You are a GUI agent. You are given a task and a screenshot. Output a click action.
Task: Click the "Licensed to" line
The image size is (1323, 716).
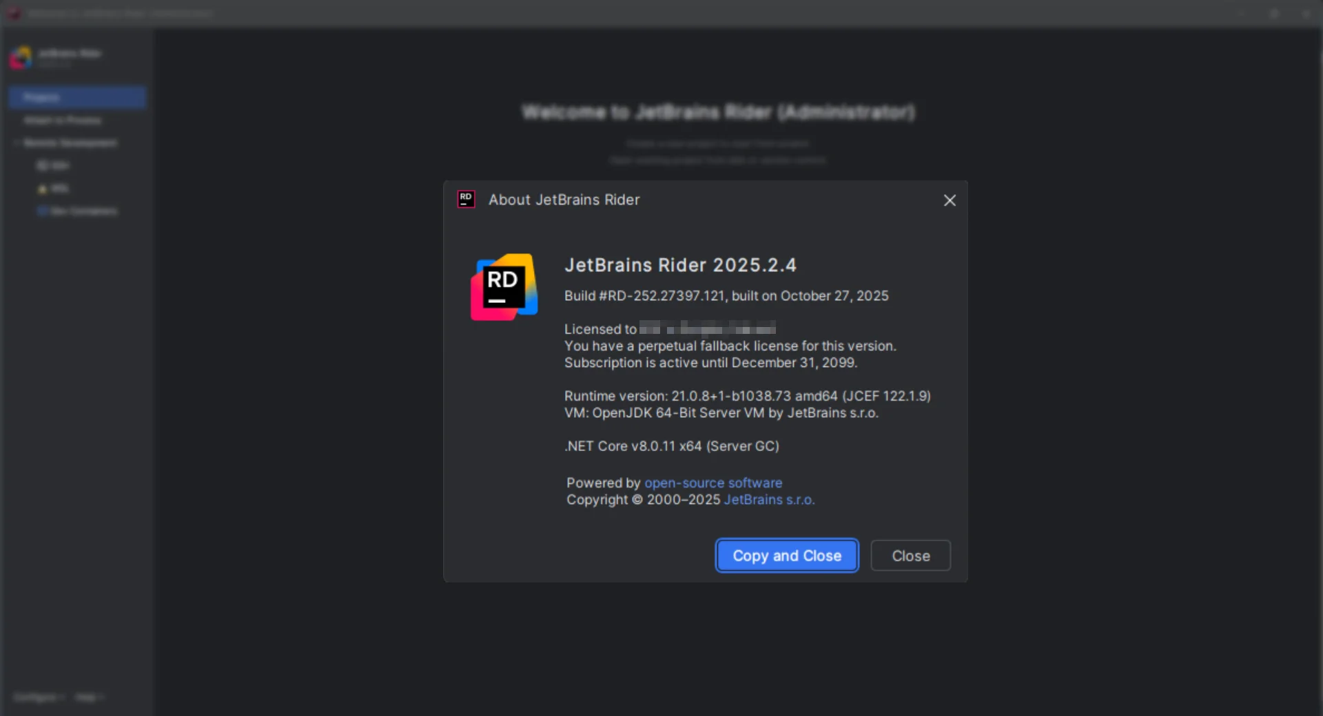pos(670,329)
